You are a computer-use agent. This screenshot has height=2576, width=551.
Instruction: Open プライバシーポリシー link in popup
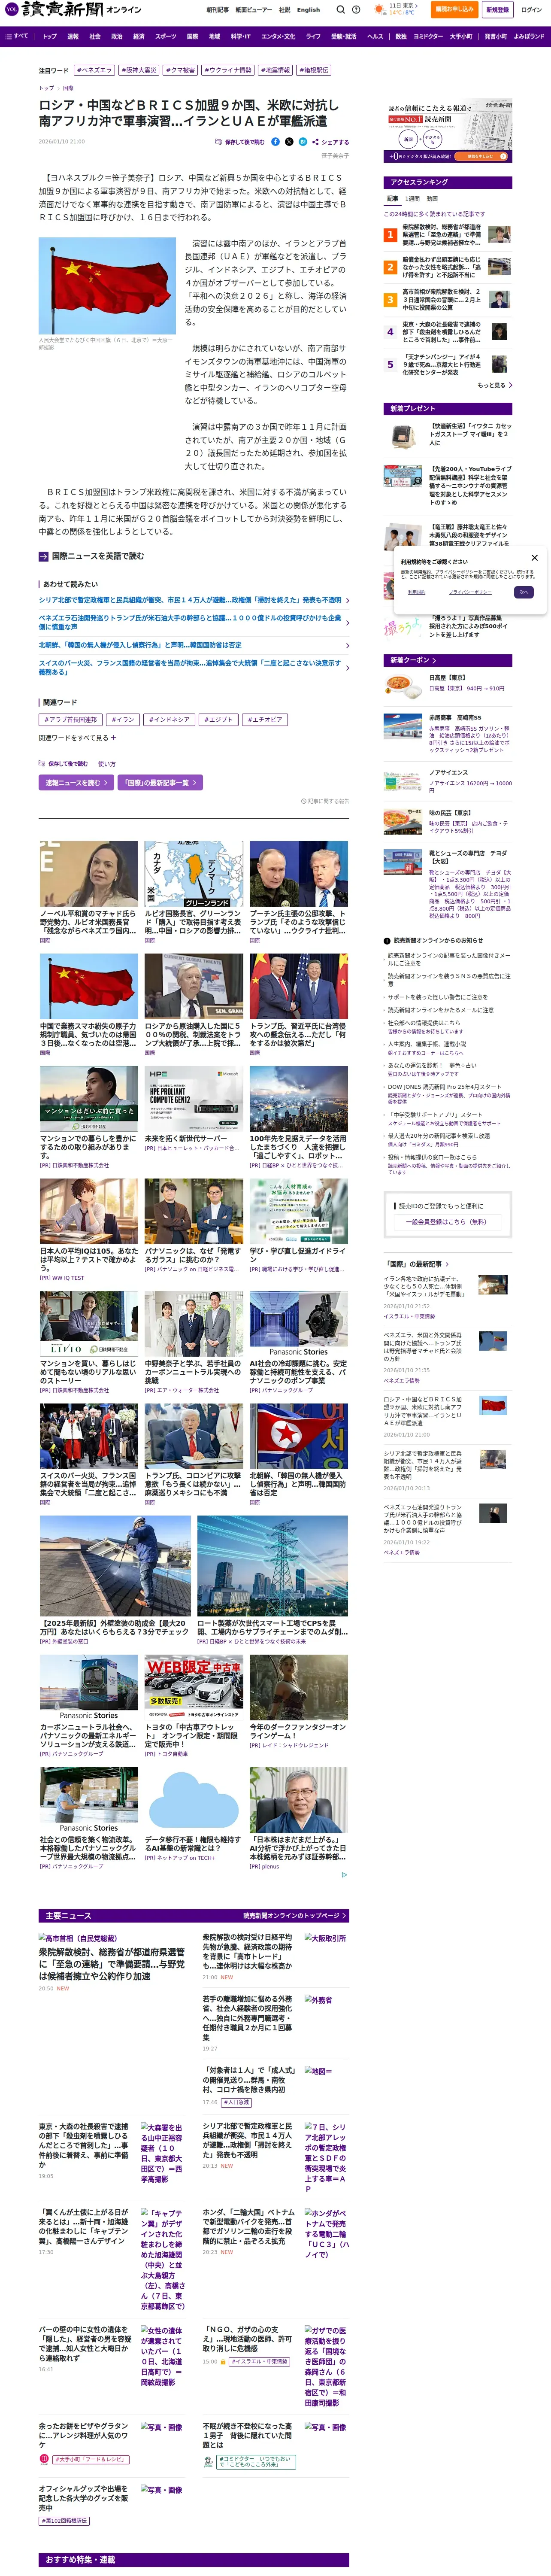click(x=469, y=592)
